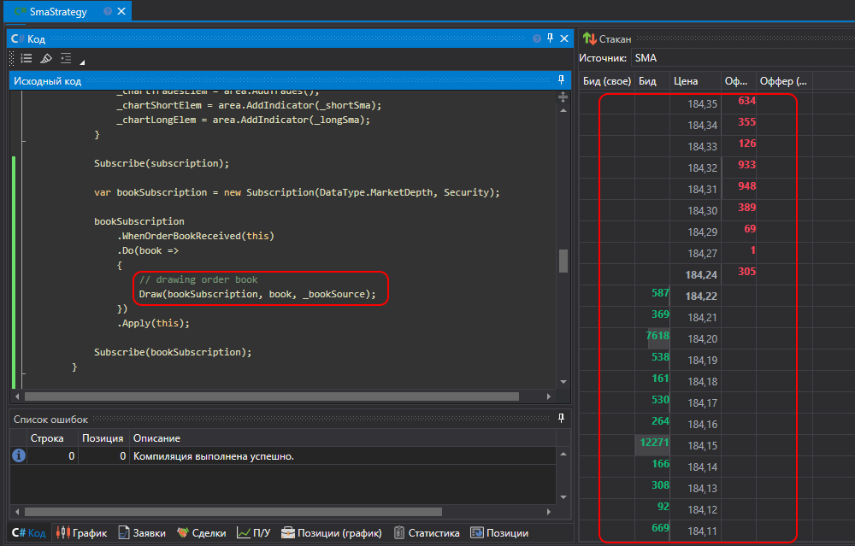Click the price cell 184,11
Screen dimensions: 855x546
[x=702, y=531]
